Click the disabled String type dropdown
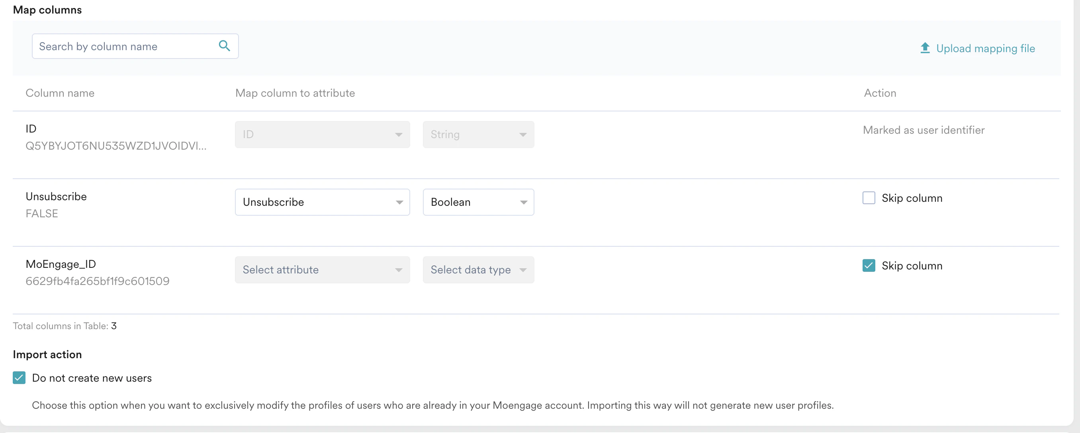Image resolution: width=1080 pixels, height=433 pixels. click(x=478, y=135)
